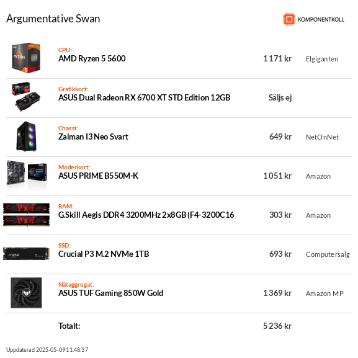
Task: Open G.Skill Aegis DDR4 3200MHz product link
Action: click(146, 215)
